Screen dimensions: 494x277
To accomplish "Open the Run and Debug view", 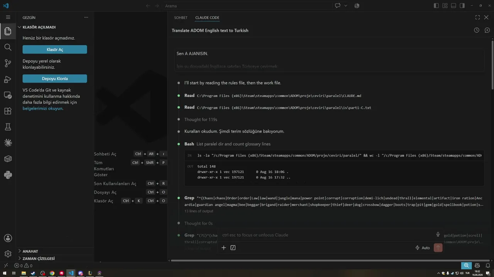I will [x=8, y=79].
